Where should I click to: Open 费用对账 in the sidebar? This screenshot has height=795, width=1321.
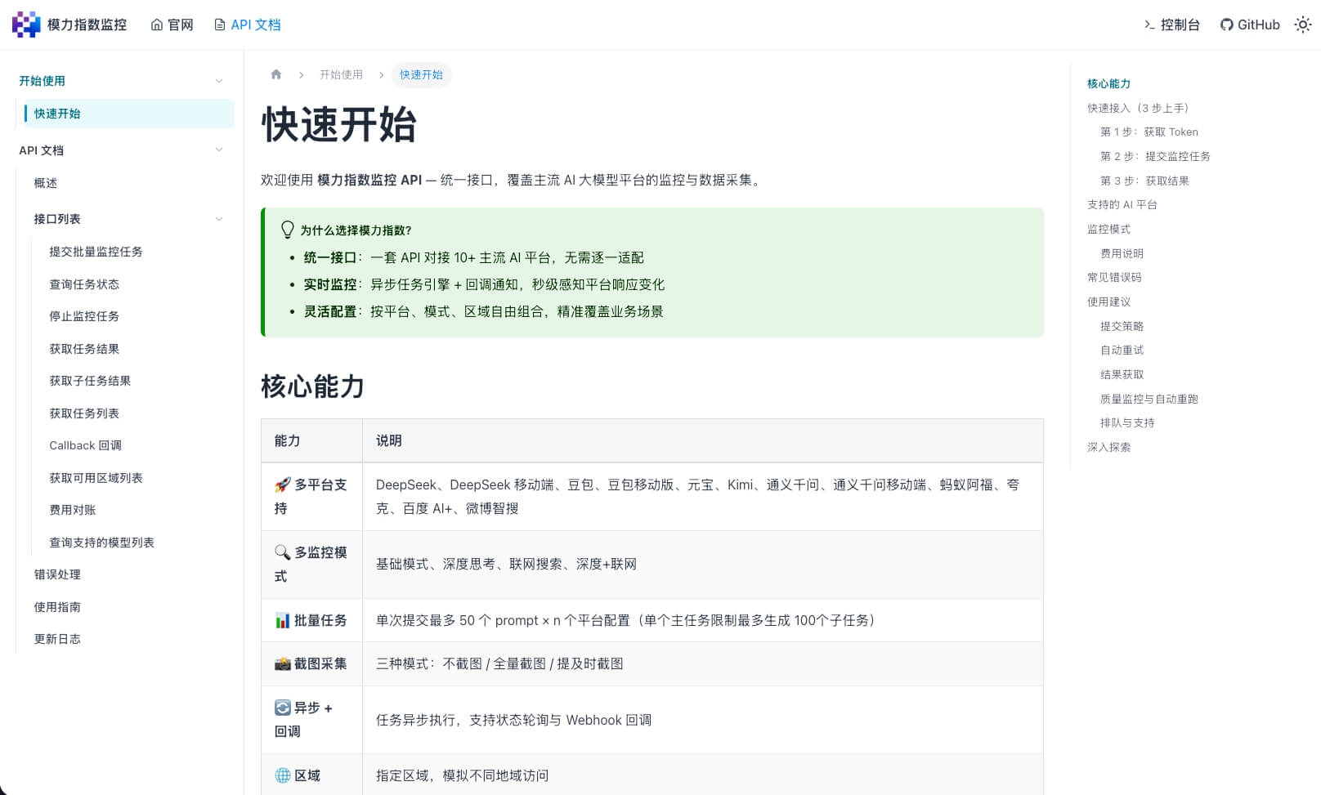[73, 510]
